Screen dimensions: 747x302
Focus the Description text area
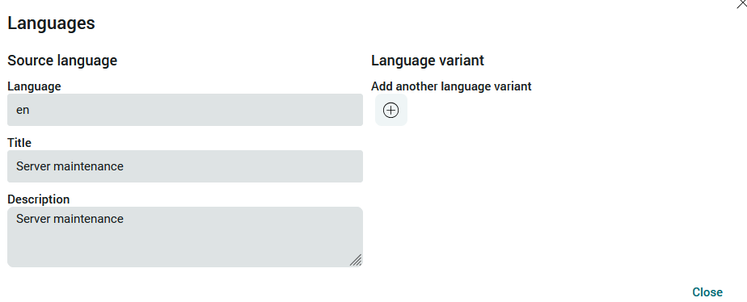point(185,237)
